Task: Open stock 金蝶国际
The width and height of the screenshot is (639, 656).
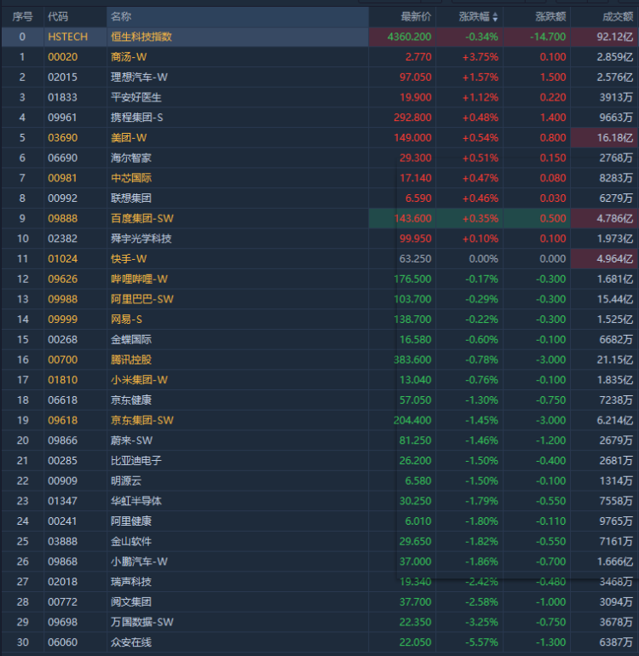Action: click(131, 339)
